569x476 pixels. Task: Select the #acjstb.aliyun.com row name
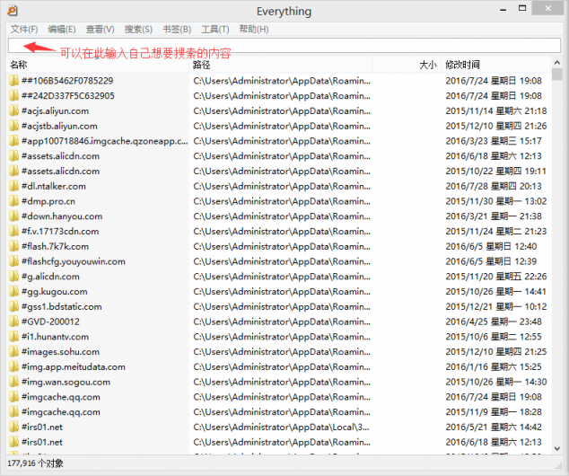tap(59, 126)
